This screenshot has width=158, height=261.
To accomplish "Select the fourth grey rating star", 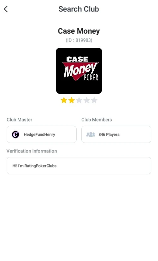I will point(86,100).
